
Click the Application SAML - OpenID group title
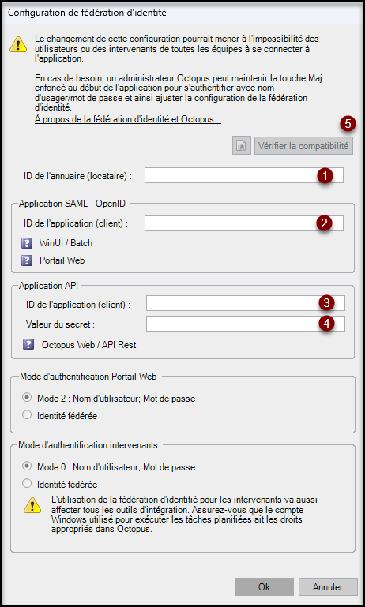73,204
